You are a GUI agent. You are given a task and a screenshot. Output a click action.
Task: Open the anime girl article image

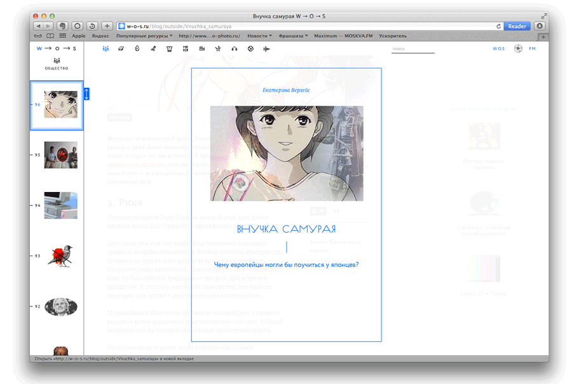(x=287, y=153)
